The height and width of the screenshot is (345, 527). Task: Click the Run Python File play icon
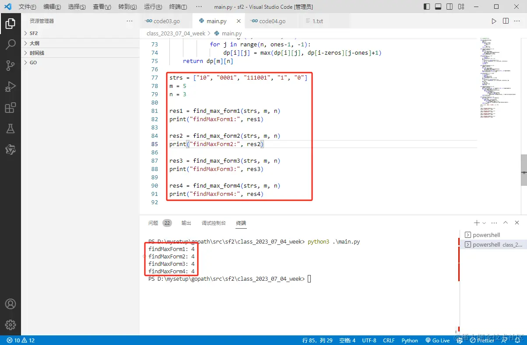494,21
